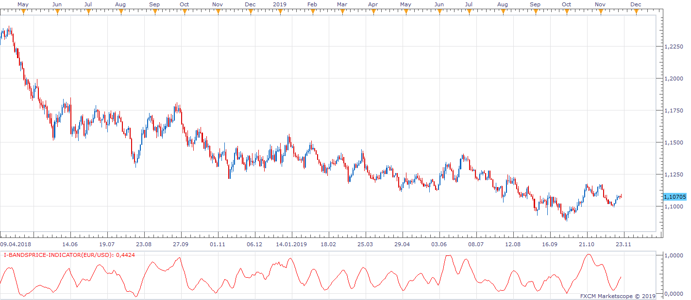Image resolution: width=691 pixels, height=300 pixels.
Task: Click the 14.01.2019 date label
Action: [292, 244]
